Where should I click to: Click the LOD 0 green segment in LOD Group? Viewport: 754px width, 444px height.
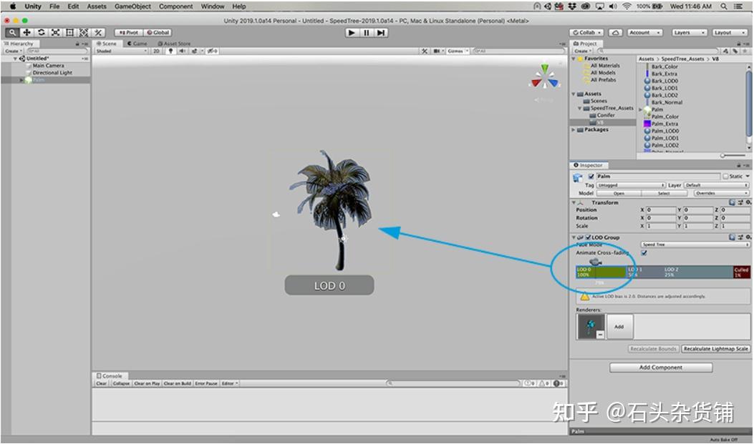coord(601,272)
